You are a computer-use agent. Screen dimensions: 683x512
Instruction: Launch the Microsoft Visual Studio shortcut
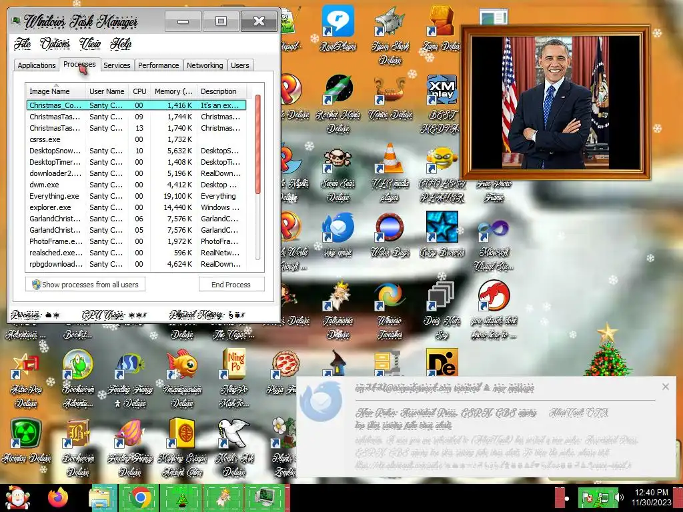coord(494,243)
